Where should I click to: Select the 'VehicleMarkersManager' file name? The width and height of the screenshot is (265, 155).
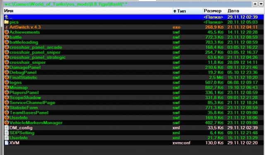(x=36, y=123)
